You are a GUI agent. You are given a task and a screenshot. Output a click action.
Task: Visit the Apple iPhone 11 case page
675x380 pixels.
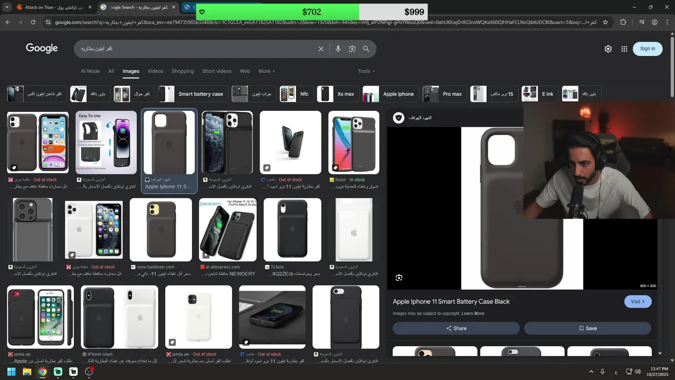[x=638, y=301]
